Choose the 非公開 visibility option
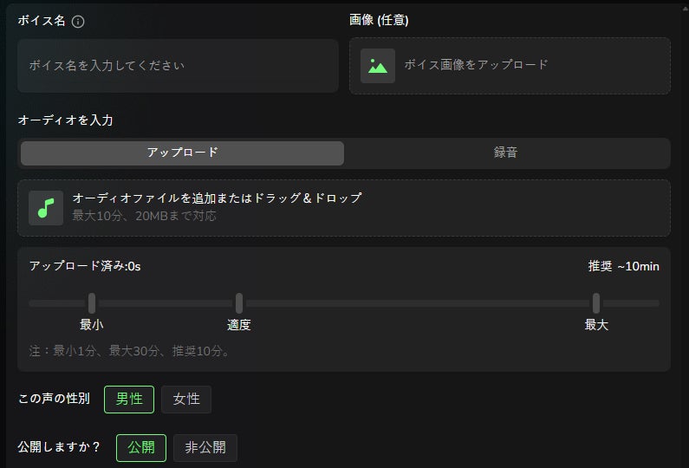The image size is (689, 468). point(205,448)
